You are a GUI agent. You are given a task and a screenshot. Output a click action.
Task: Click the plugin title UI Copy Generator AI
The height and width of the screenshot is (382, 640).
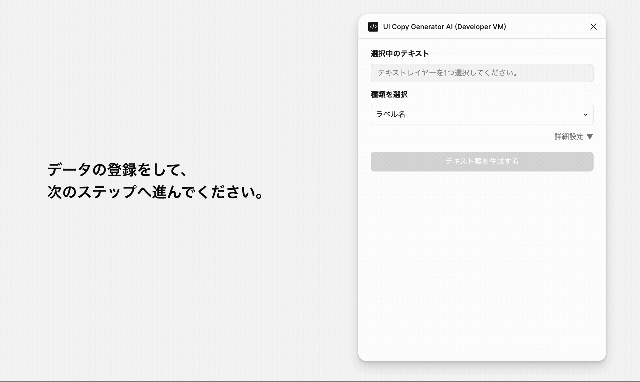coord(418,27)
